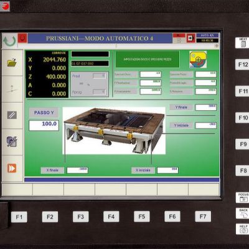Click the Y finale label
This screenshot has width=249, height=249.
point(181,107)
